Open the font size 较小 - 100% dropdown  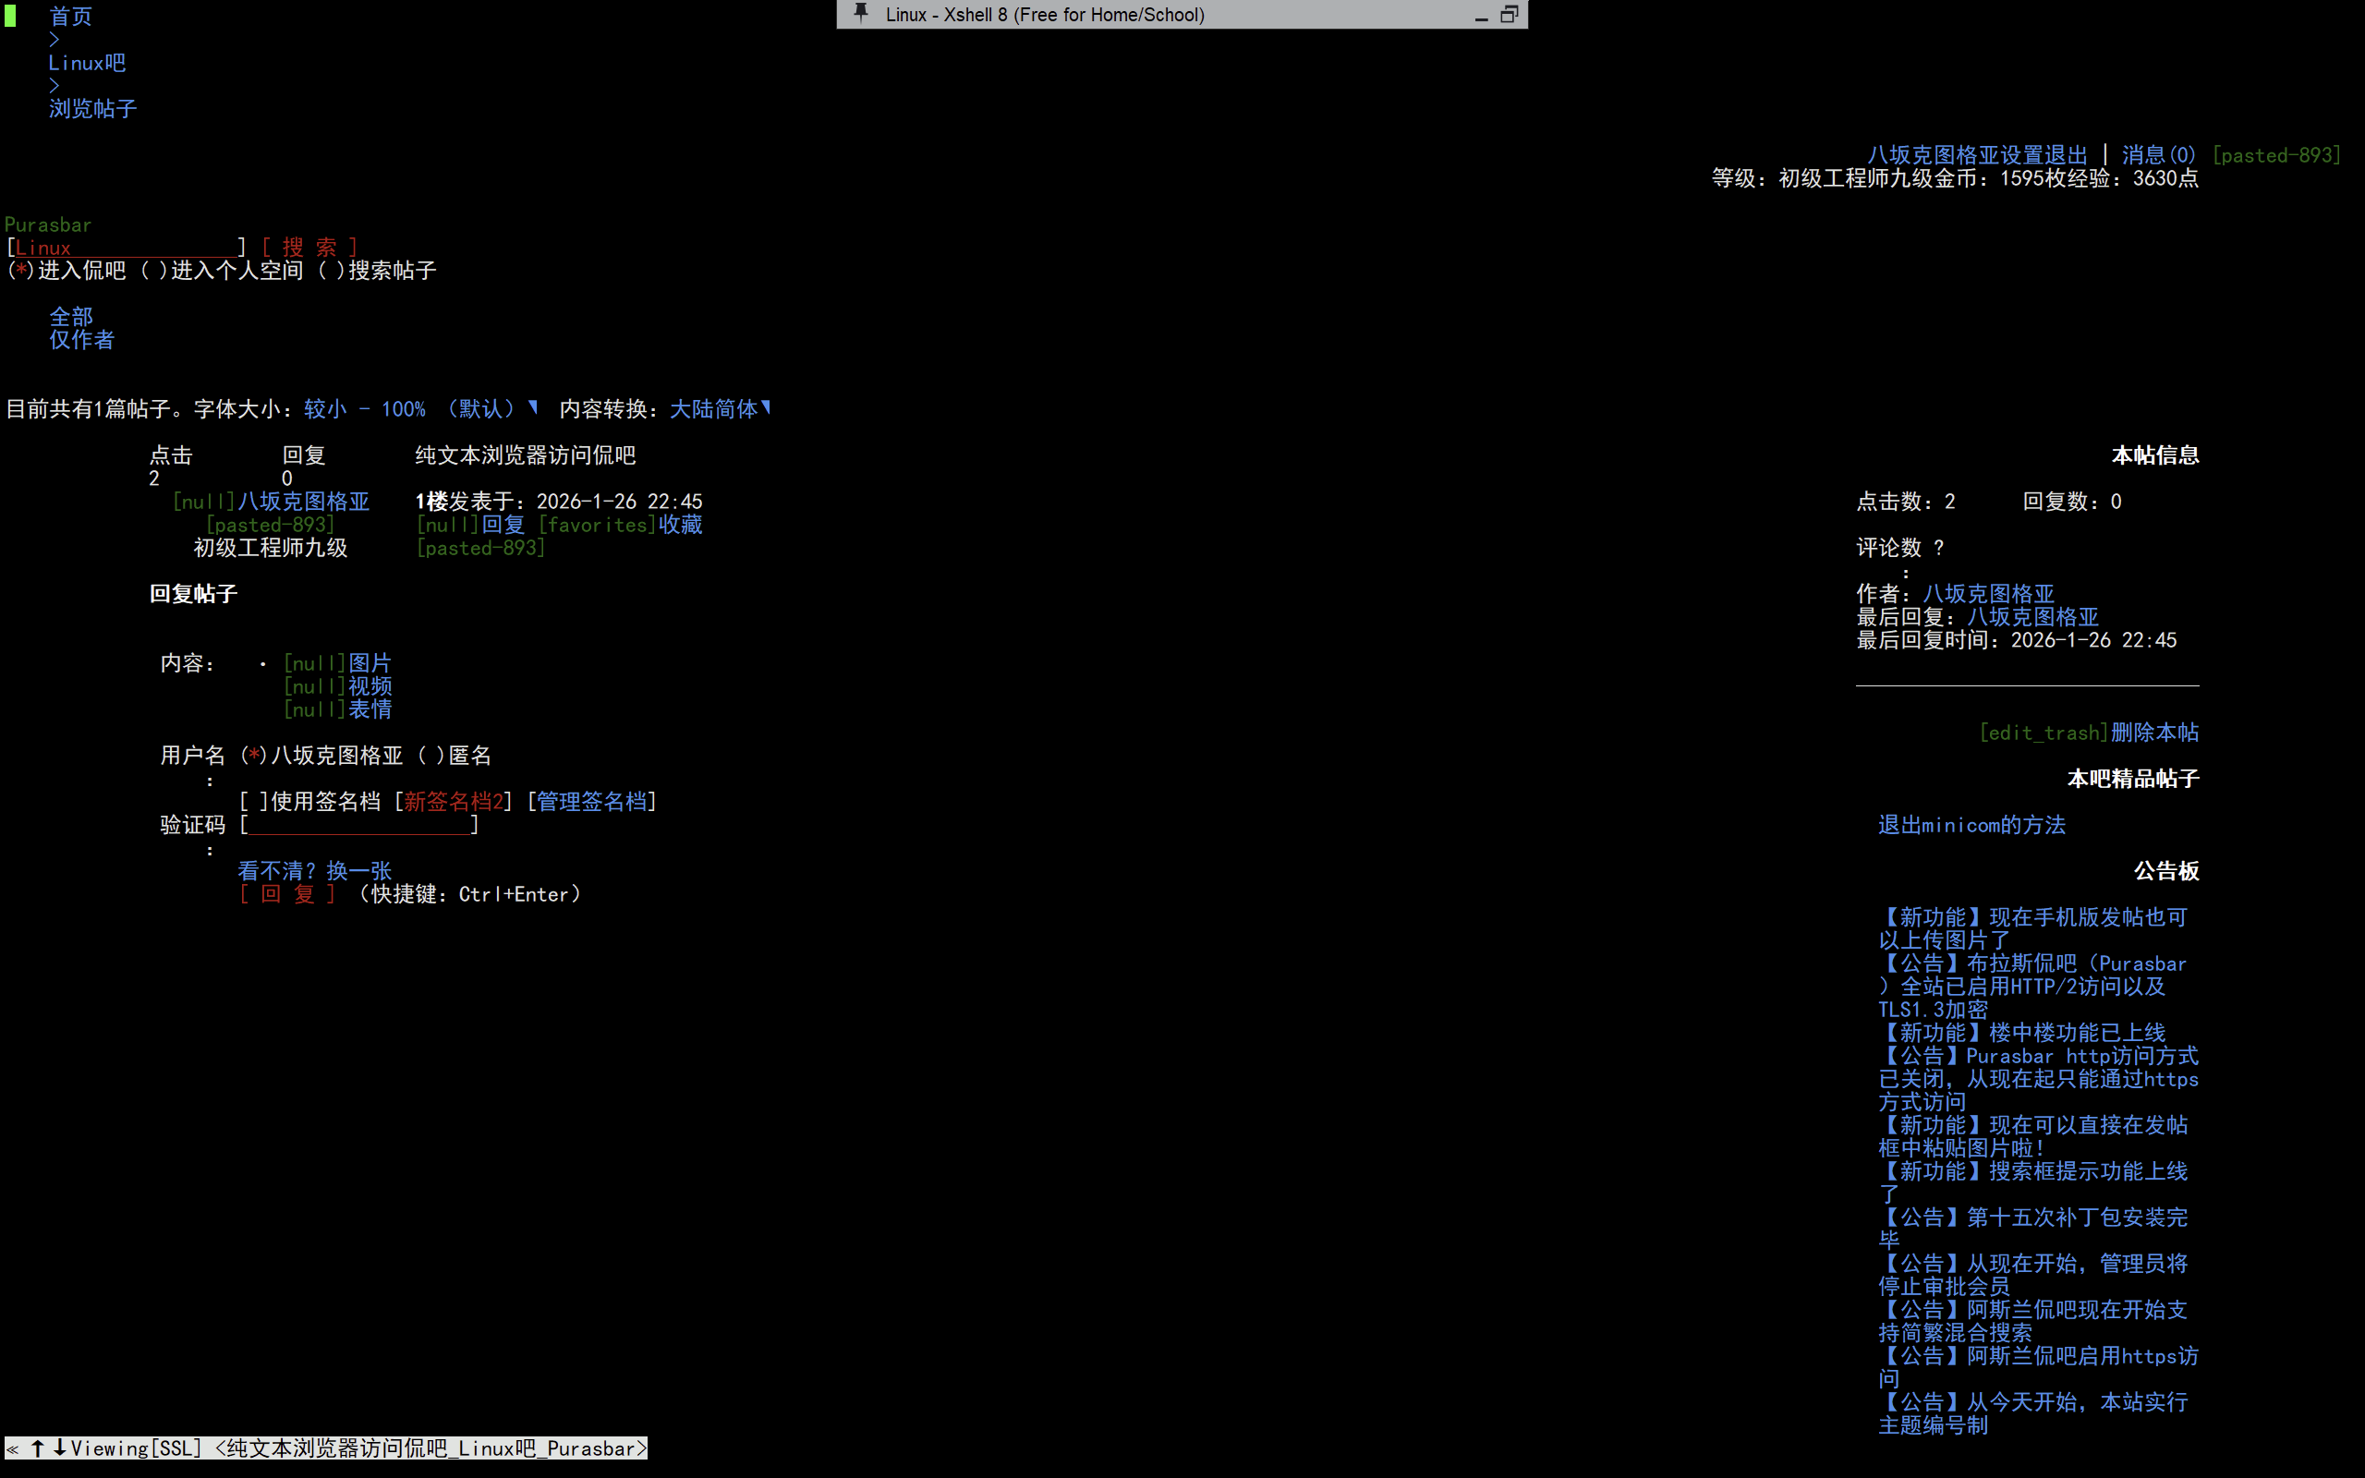click(x=420, y=408)
